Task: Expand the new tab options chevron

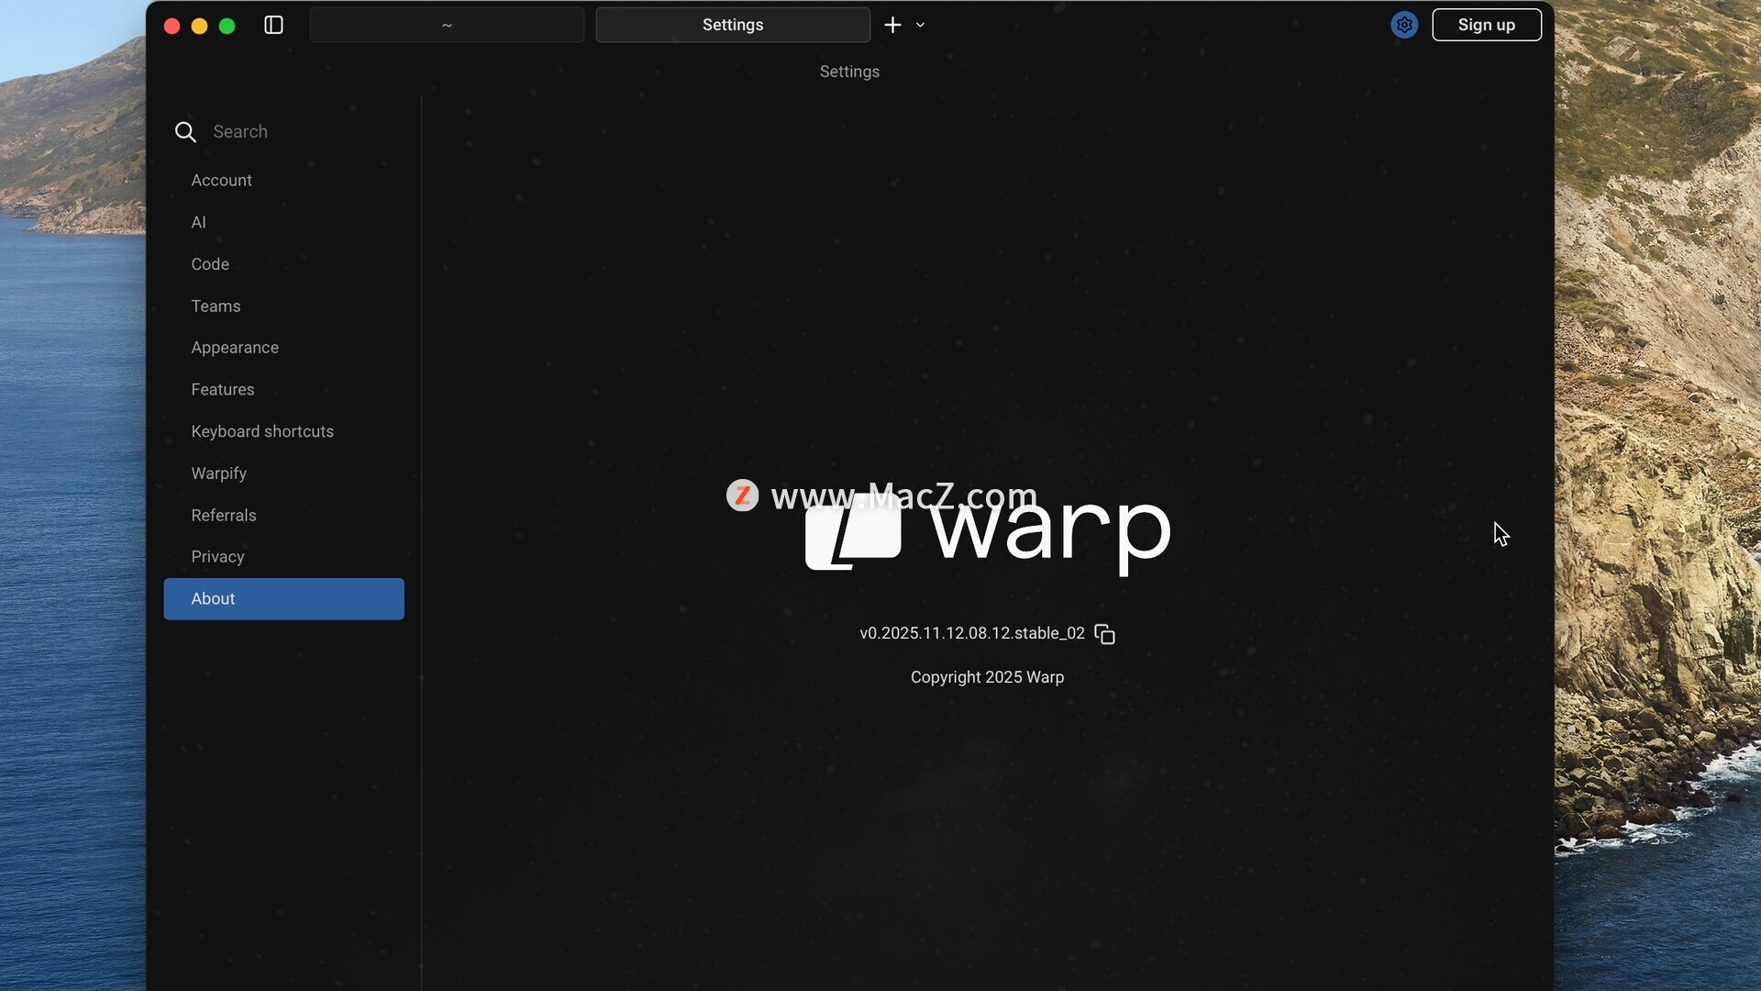Action: pos(920,25)
